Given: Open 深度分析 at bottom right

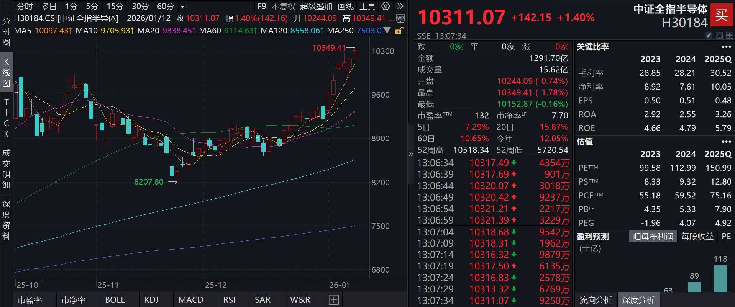Looking at the screenshot, I should pyautogui.click(x=638, y=300).
